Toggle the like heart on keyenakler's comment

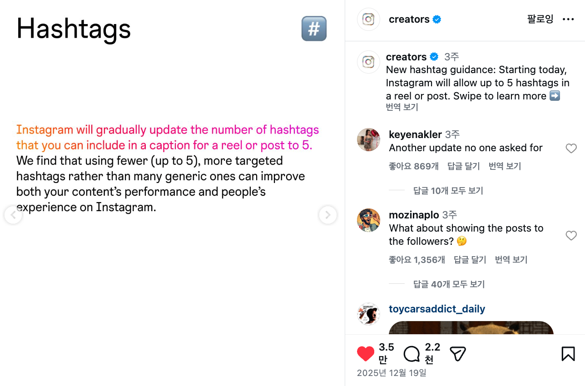571,148
